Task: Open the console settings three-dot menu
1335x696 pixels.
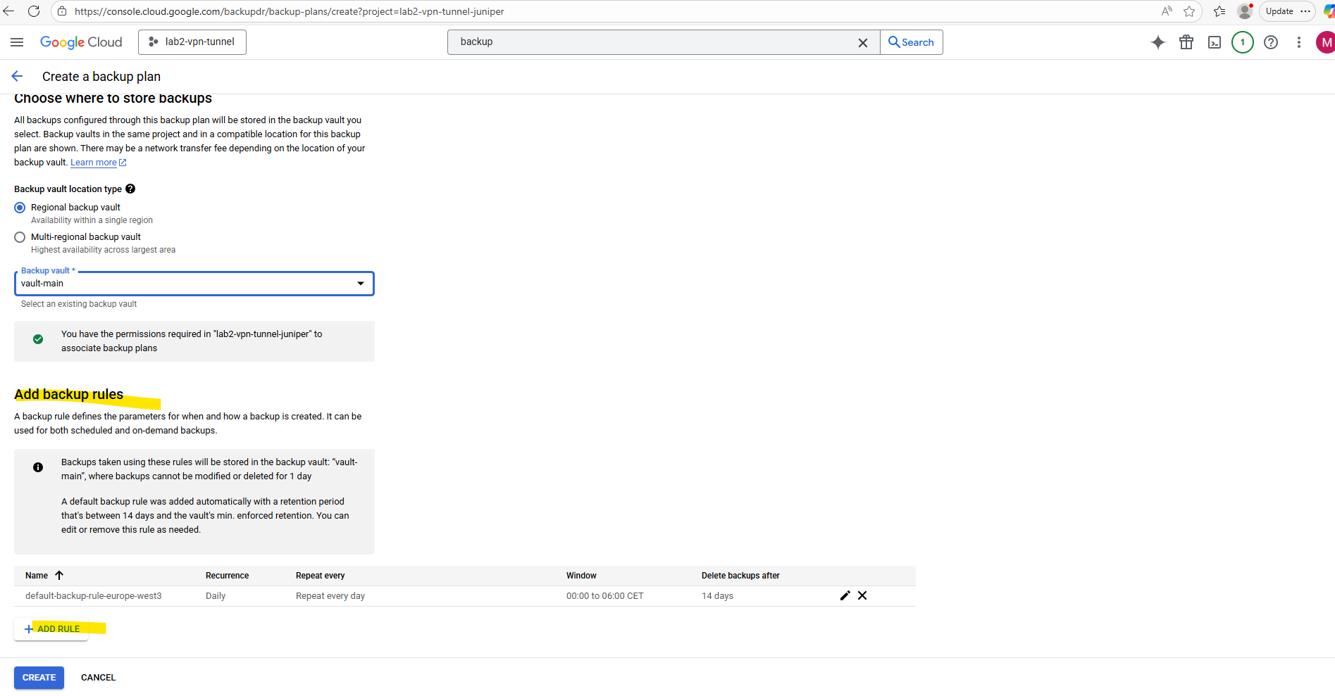Action: point(1299,42)
